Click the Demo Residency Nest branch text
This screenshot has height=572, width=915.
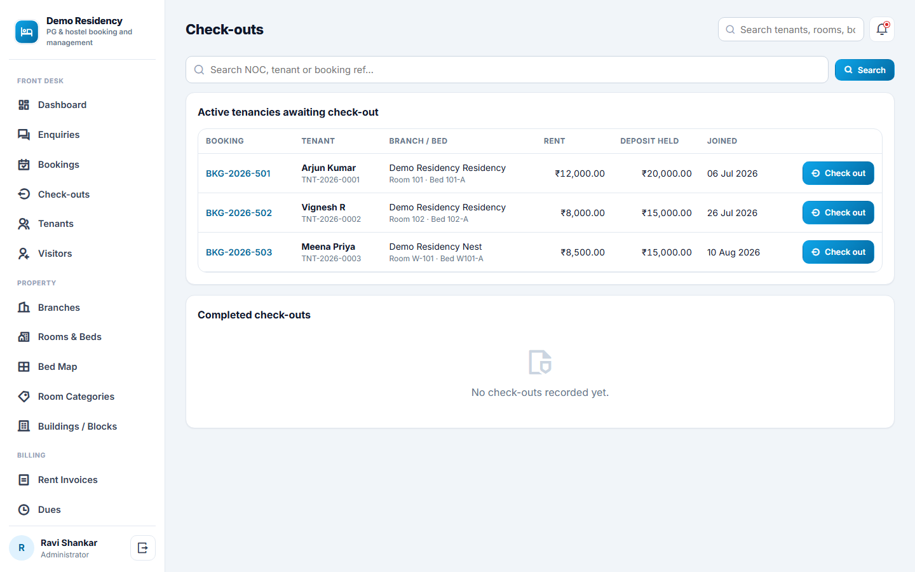tap(435, 247)
